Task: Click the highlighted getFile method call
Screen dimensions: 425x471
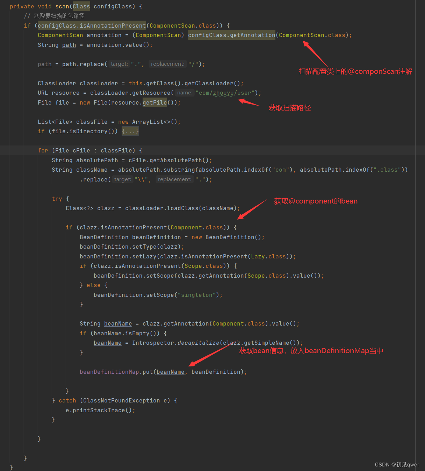Action: tap(154, 103)
